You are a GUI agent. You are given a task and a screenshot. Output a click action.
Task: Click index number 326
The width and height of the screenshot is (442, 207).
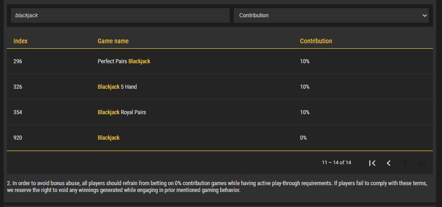[18, 87]
